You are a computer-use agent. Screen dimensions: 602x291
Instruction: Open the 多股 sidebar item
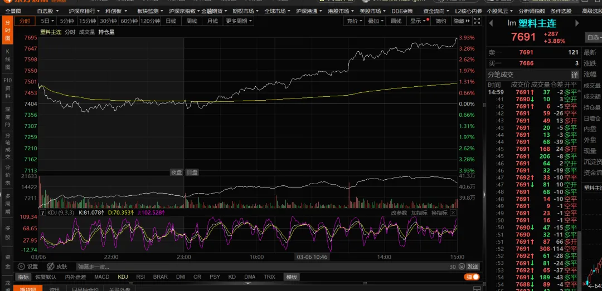[7, 233]
